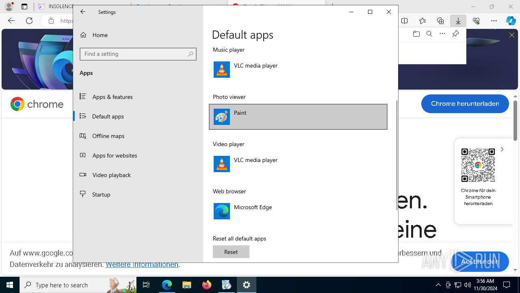Expand QR code card chevron arrow
This screenshot has height=293, width=520.
coord(502,149)
